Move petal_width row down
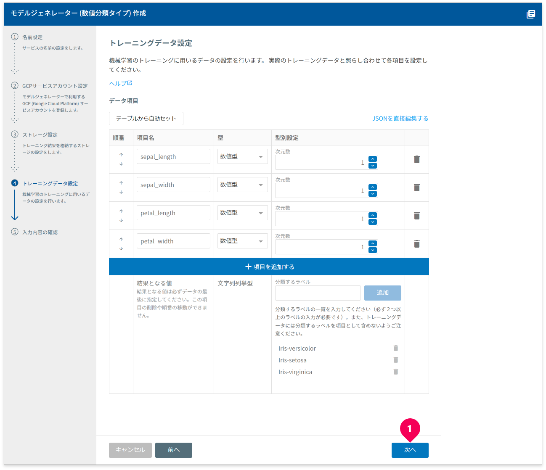Screen dimensions: 546x470 click(121, 248)
